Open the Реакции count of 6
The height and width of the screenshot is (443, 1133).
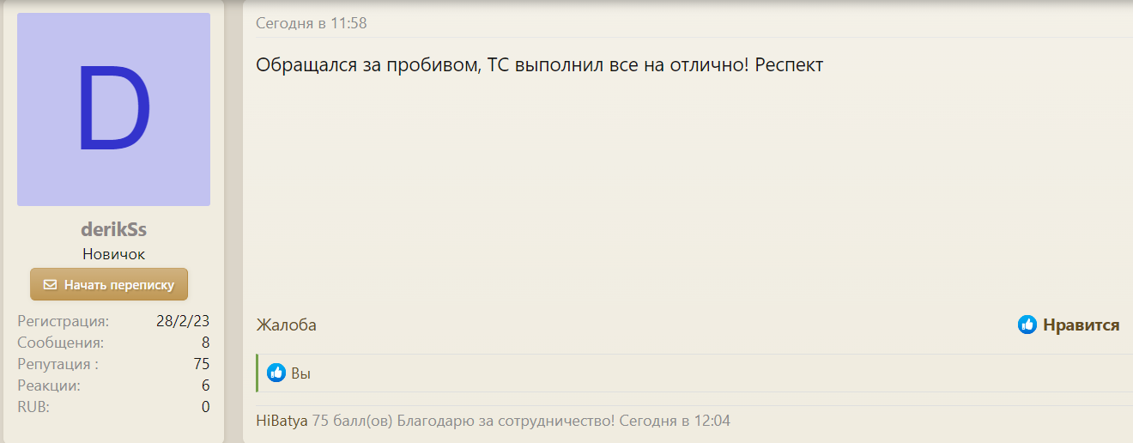click(205, 385)
